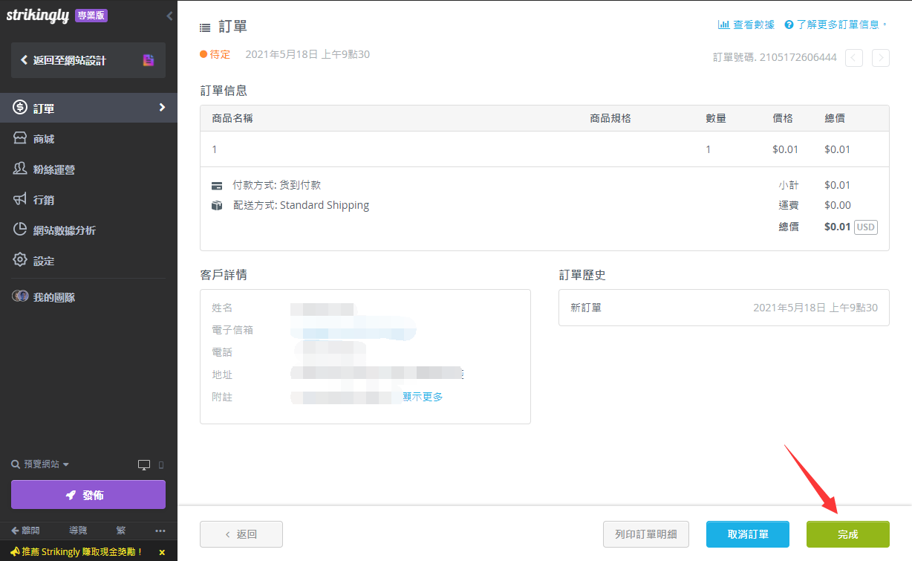Open the 導覽 tour item
The width and height of the screenshot is (912, 561).
pos(78,531)
